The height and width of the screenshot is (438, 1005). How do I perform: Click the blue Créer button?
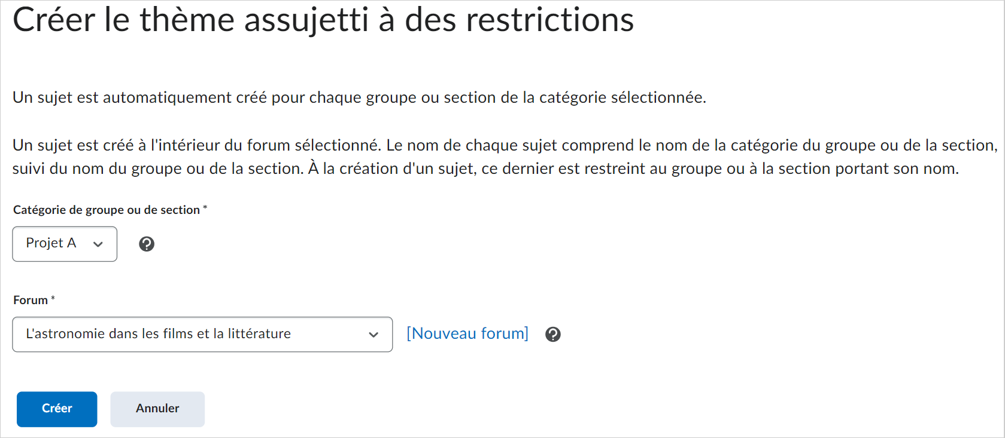(x=57, y=409)
